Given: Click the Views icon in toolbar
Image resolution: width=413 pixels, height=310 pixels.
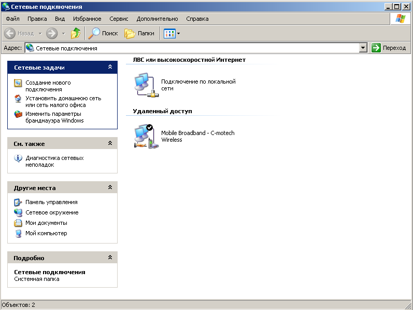Looking at the screenshot, I should 169,33.
